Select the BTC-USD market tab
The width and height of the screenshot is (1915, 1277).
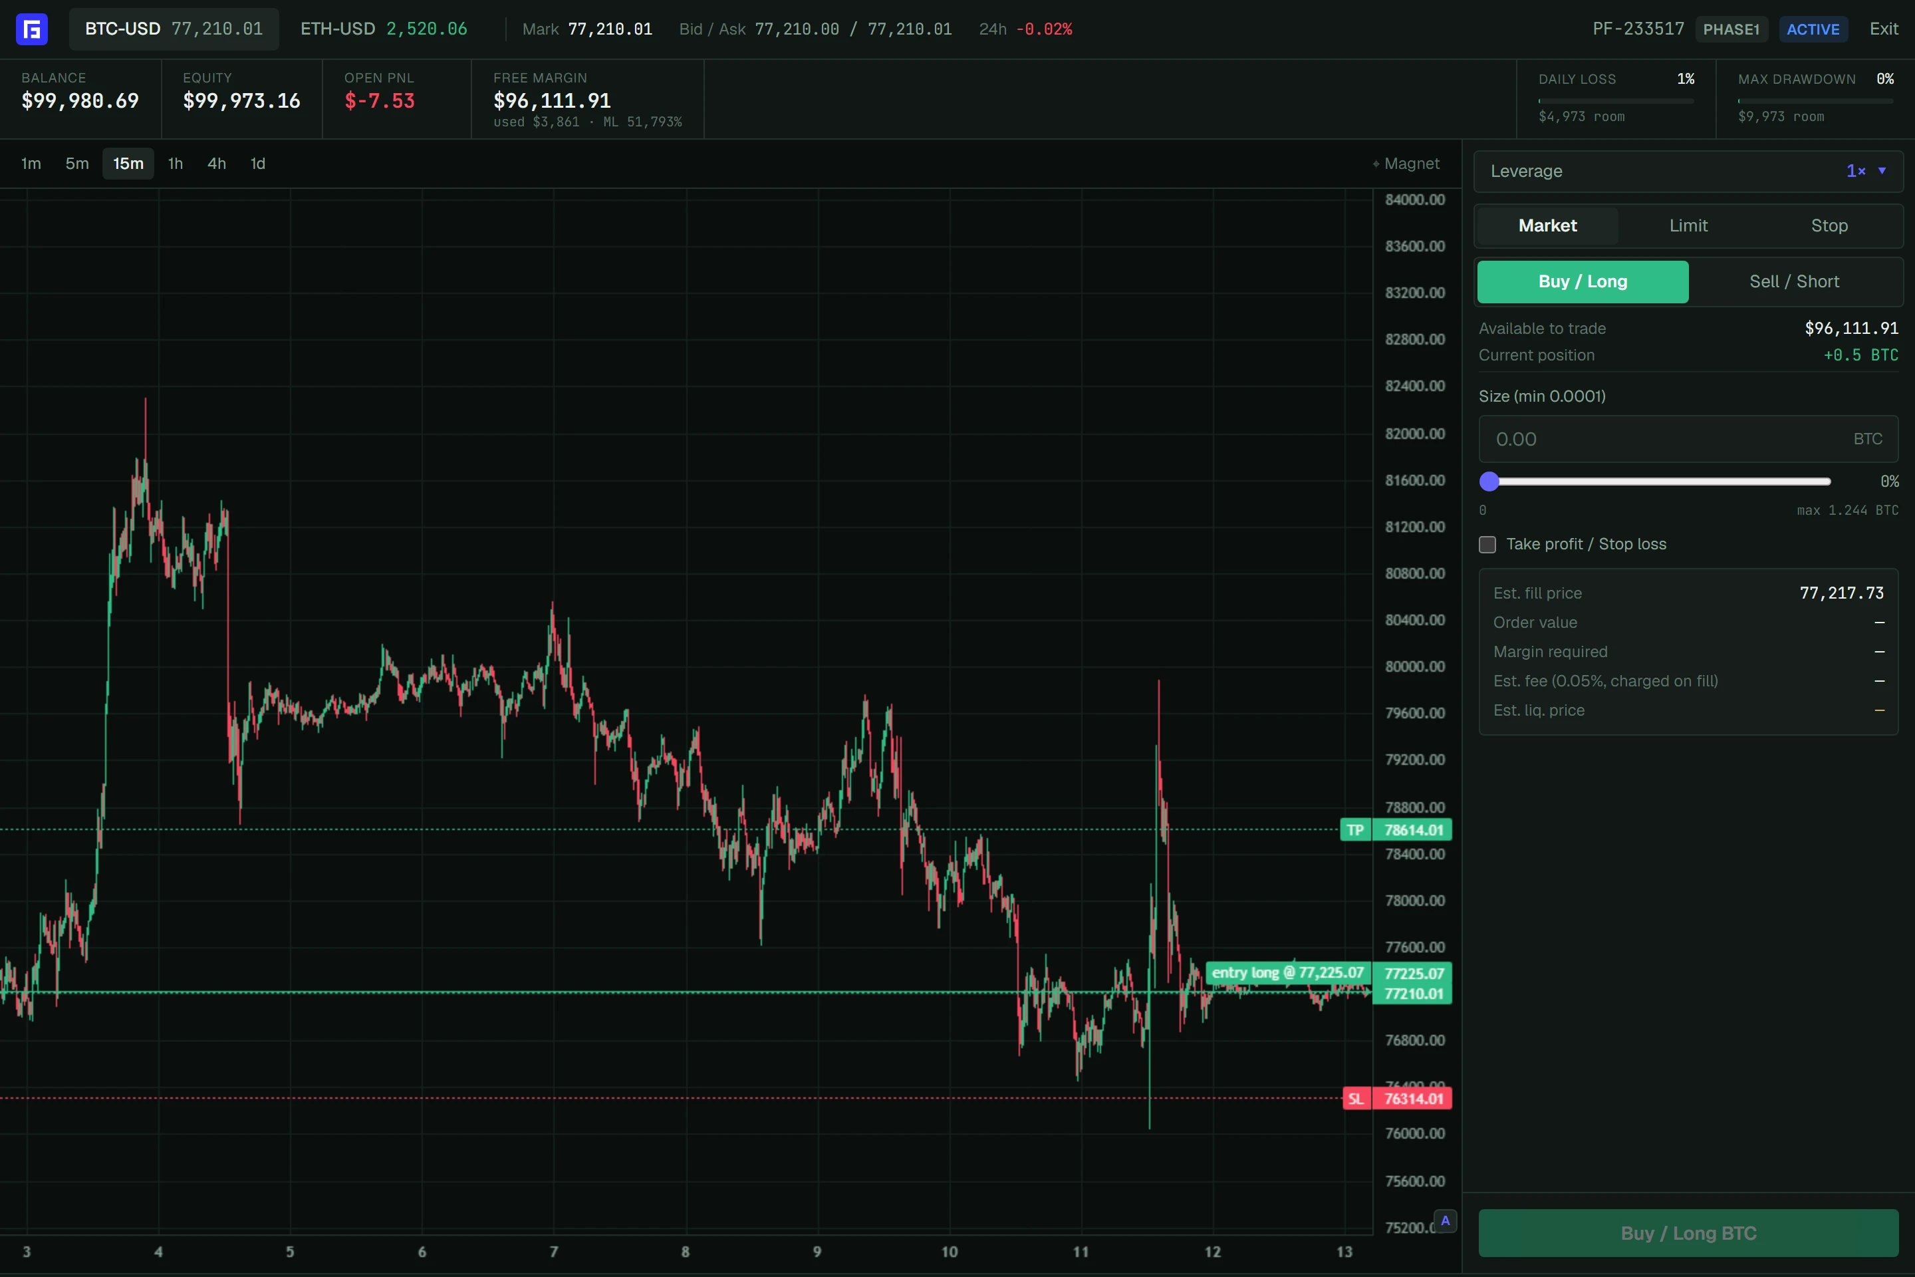coord(174,29)
